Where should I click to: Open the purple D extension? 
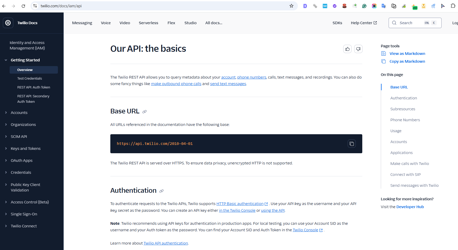coord(305,6)
